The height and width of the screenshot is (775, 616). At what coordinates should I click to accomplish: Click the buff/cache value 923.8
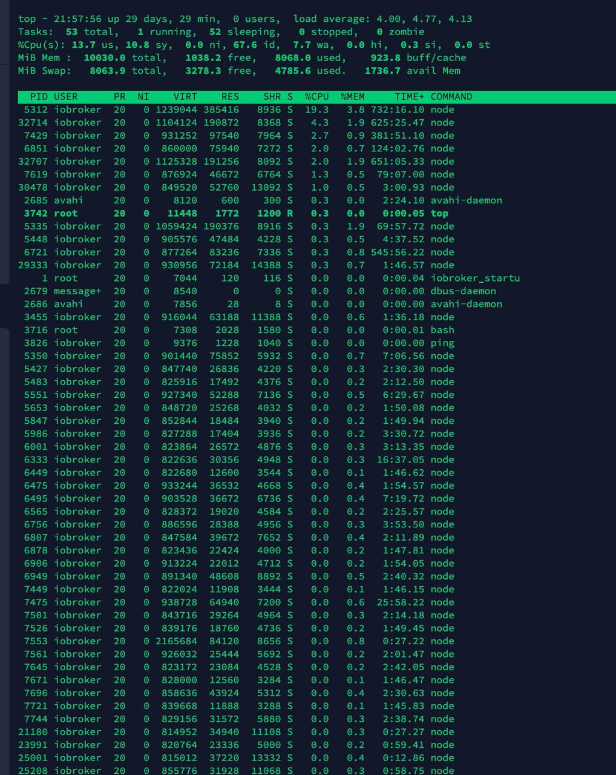click(x=385, y=58)
